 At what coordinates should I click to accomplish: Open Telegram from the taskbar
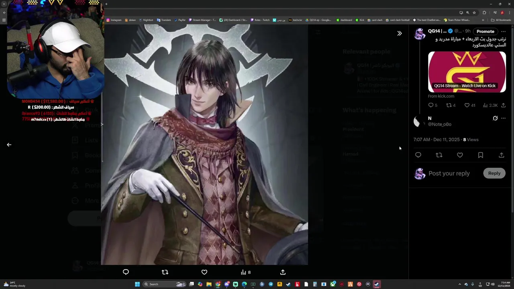pyautogui.click(x=271, y=284)
